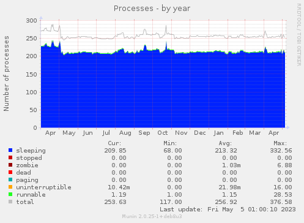Click the 'zombie' legend label
This screenshot has width=304, height=223.
(x=27, y=165)
